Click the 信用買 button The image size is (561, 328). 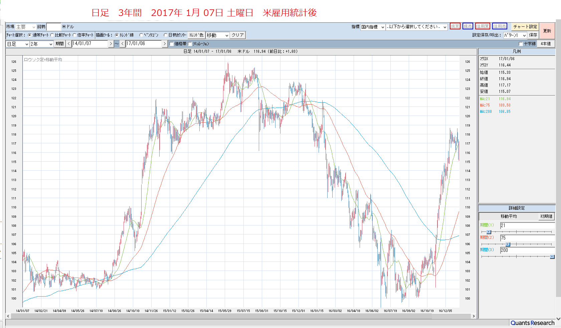pos(483,26)
